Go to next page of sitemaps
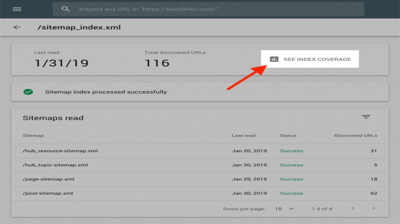400x224 pixels. 374,209
